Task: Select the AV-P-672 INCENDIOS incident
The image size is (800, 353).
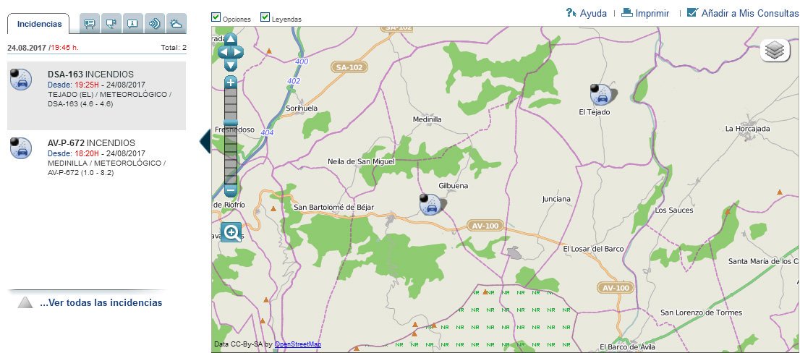Action: [x=96, y=158]
